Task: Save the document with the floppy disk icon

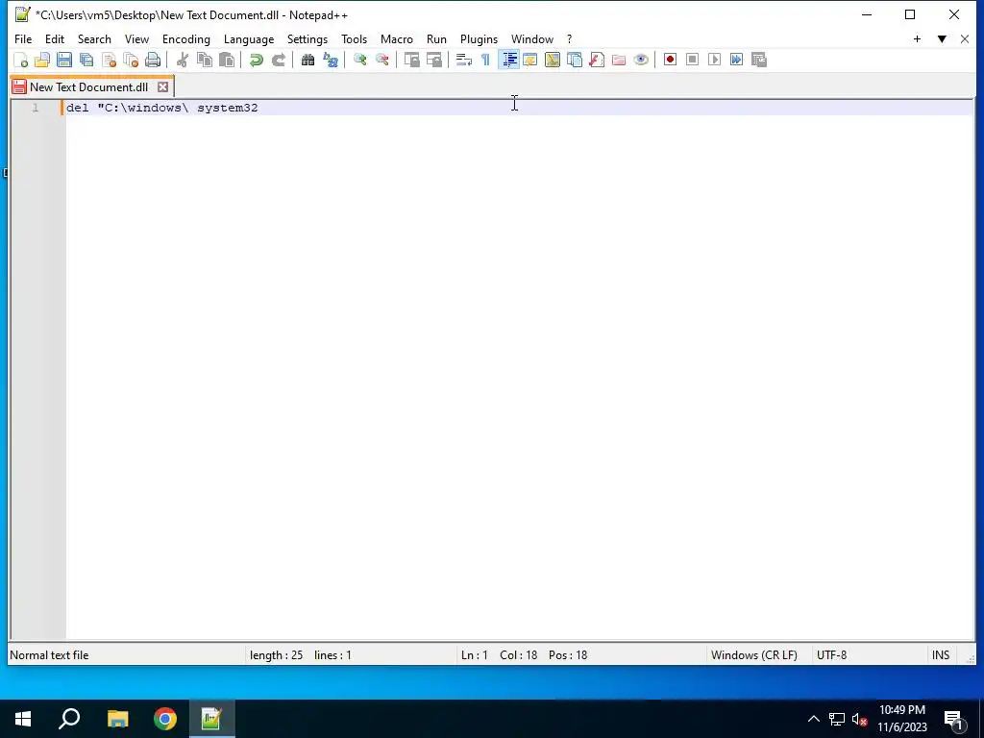Action: [x=64, y=60]
